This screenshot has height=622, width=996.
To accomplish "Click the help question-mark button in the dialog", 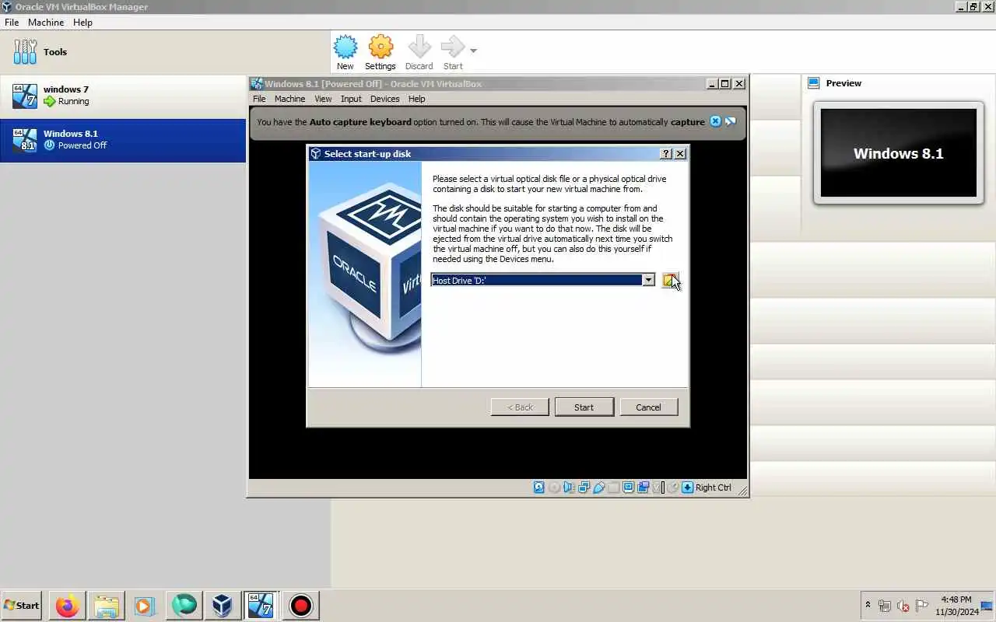I will pos(666,154).
